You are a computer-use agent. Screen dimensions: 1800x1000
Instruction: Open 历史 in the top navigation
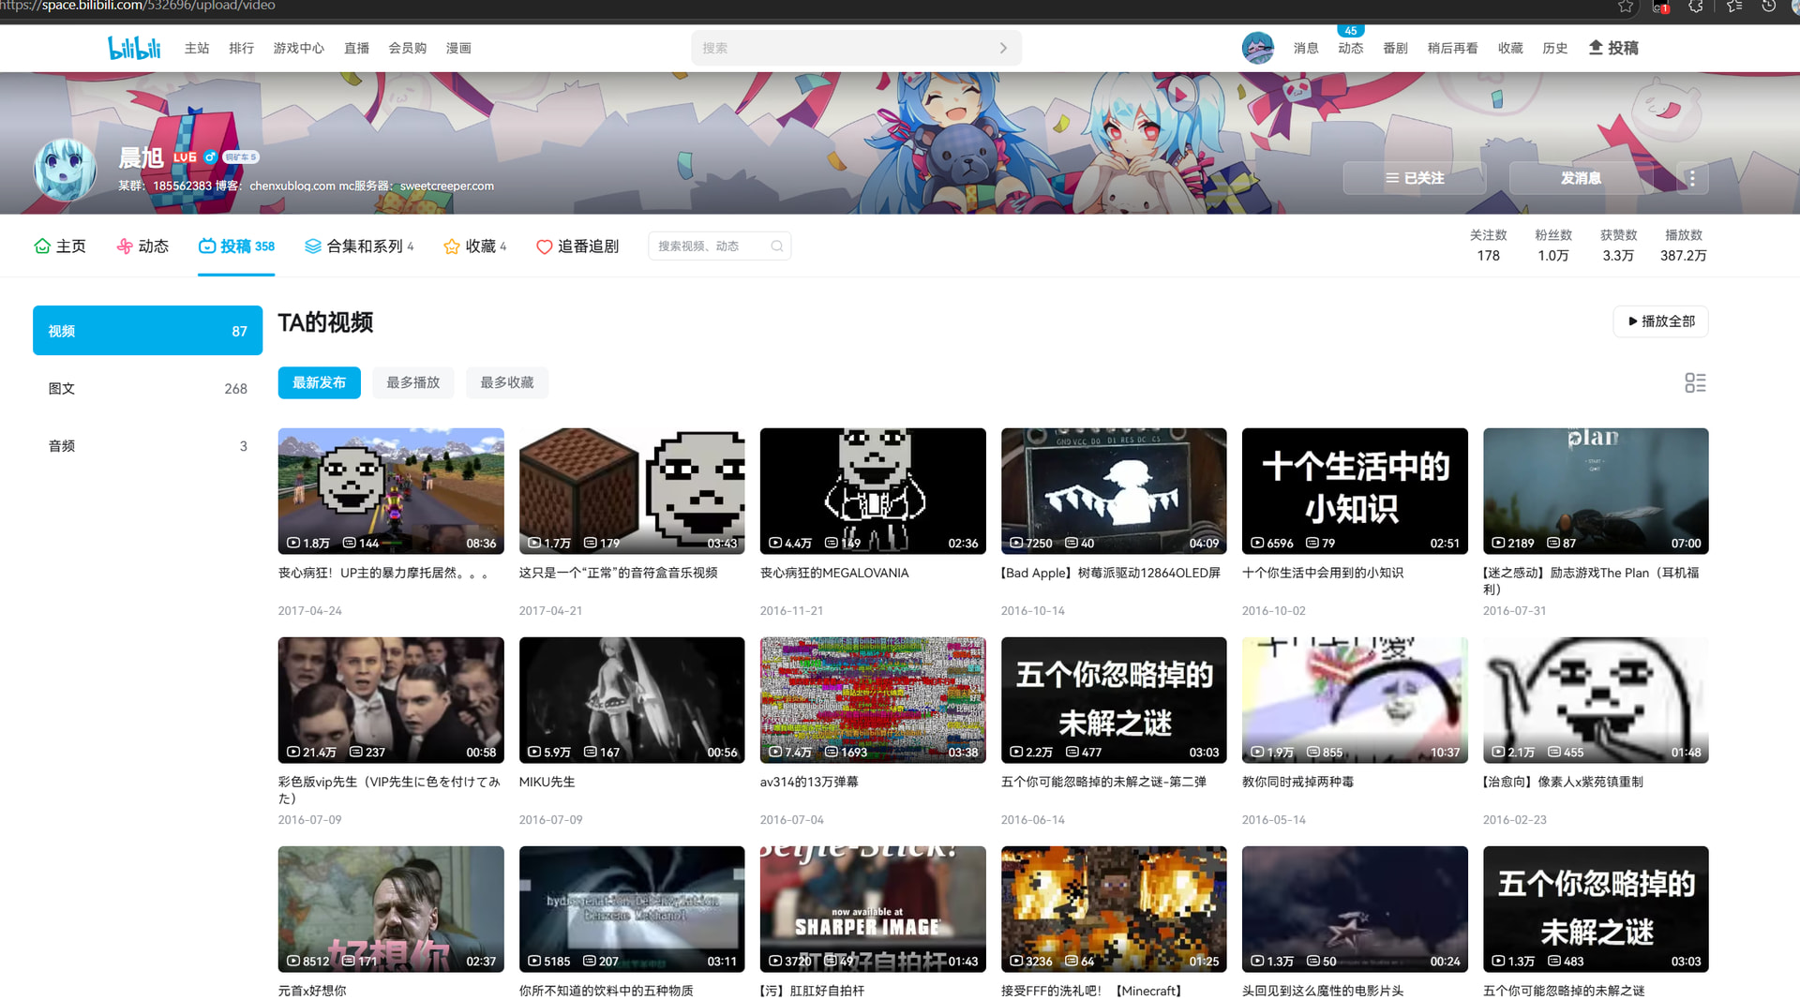1555,48
